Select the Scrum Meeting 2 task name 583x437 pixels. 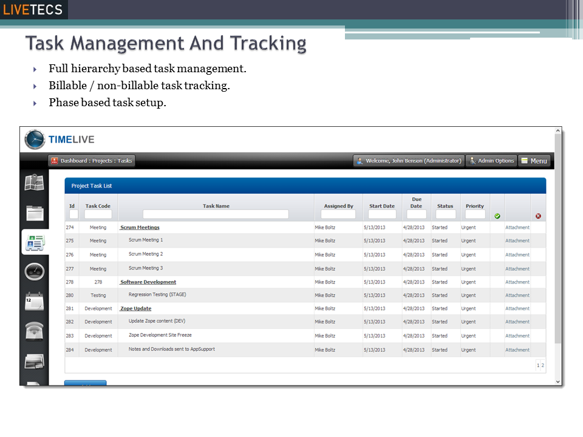tap(146, 254)
